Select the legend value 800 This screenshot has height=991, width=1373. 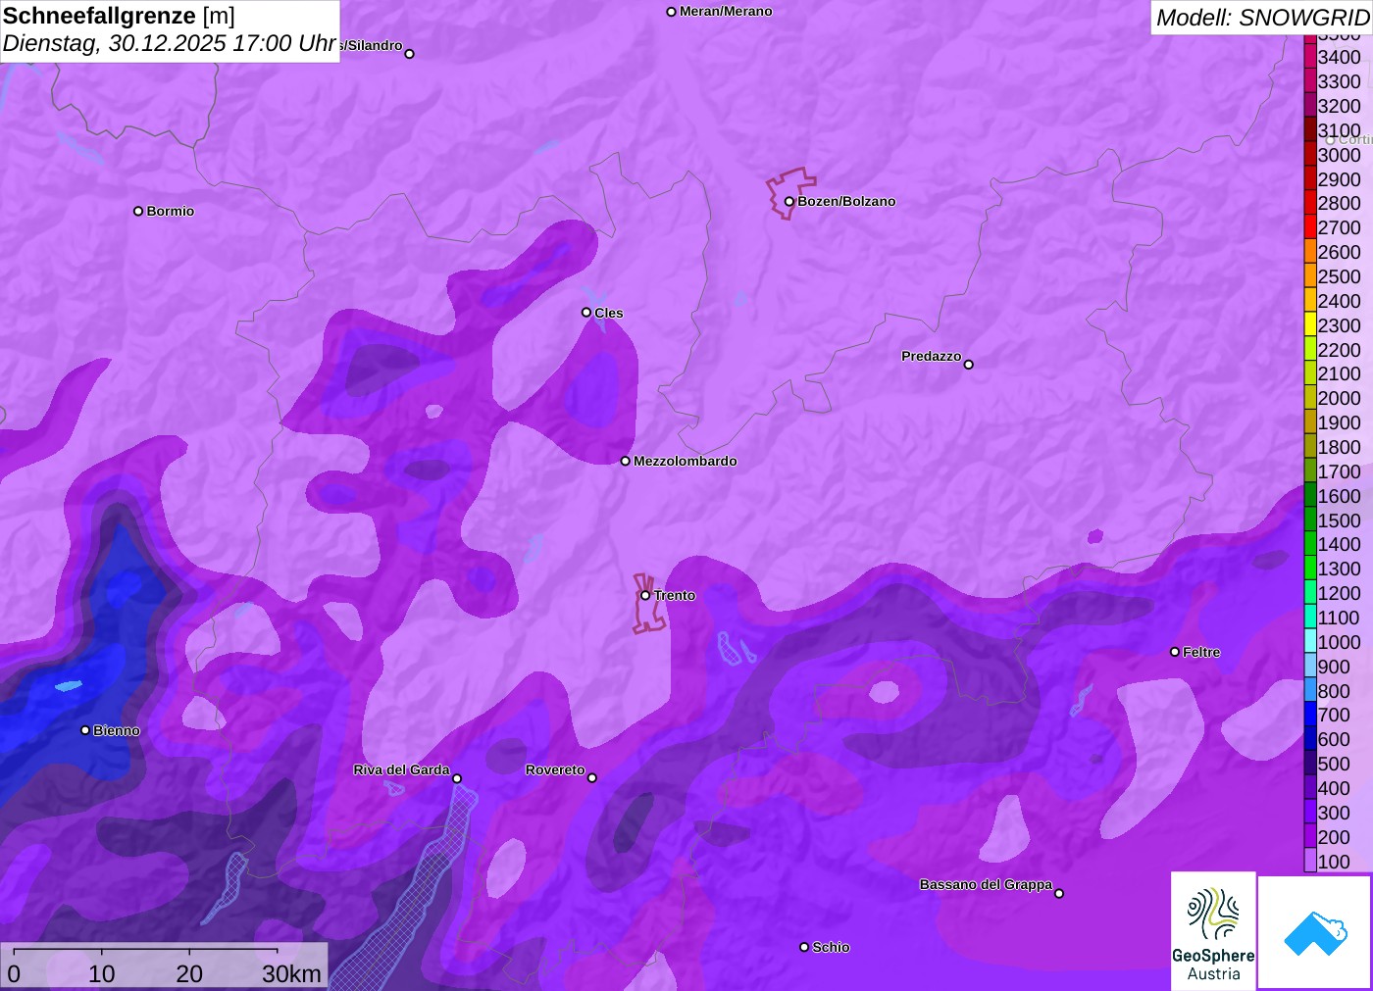[x=1334, y=691]
